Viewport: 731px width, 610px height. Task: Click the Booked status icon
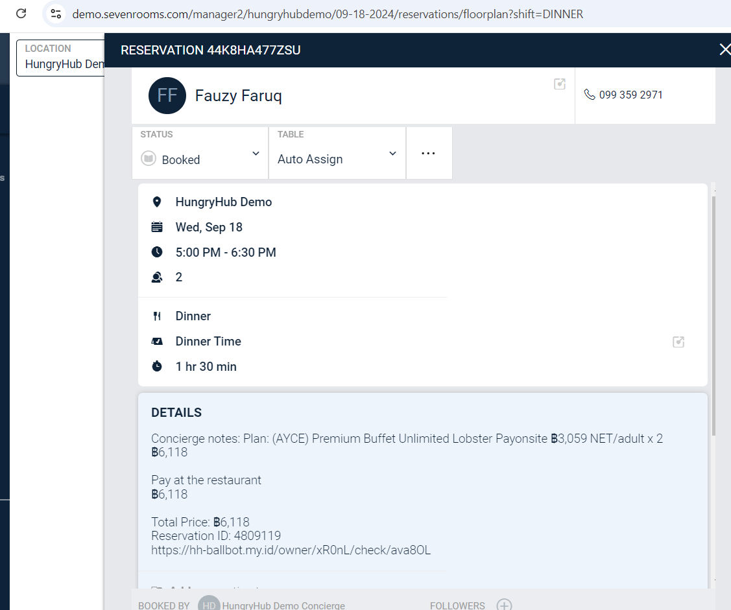pyautogui.click(x=149, y=159)
